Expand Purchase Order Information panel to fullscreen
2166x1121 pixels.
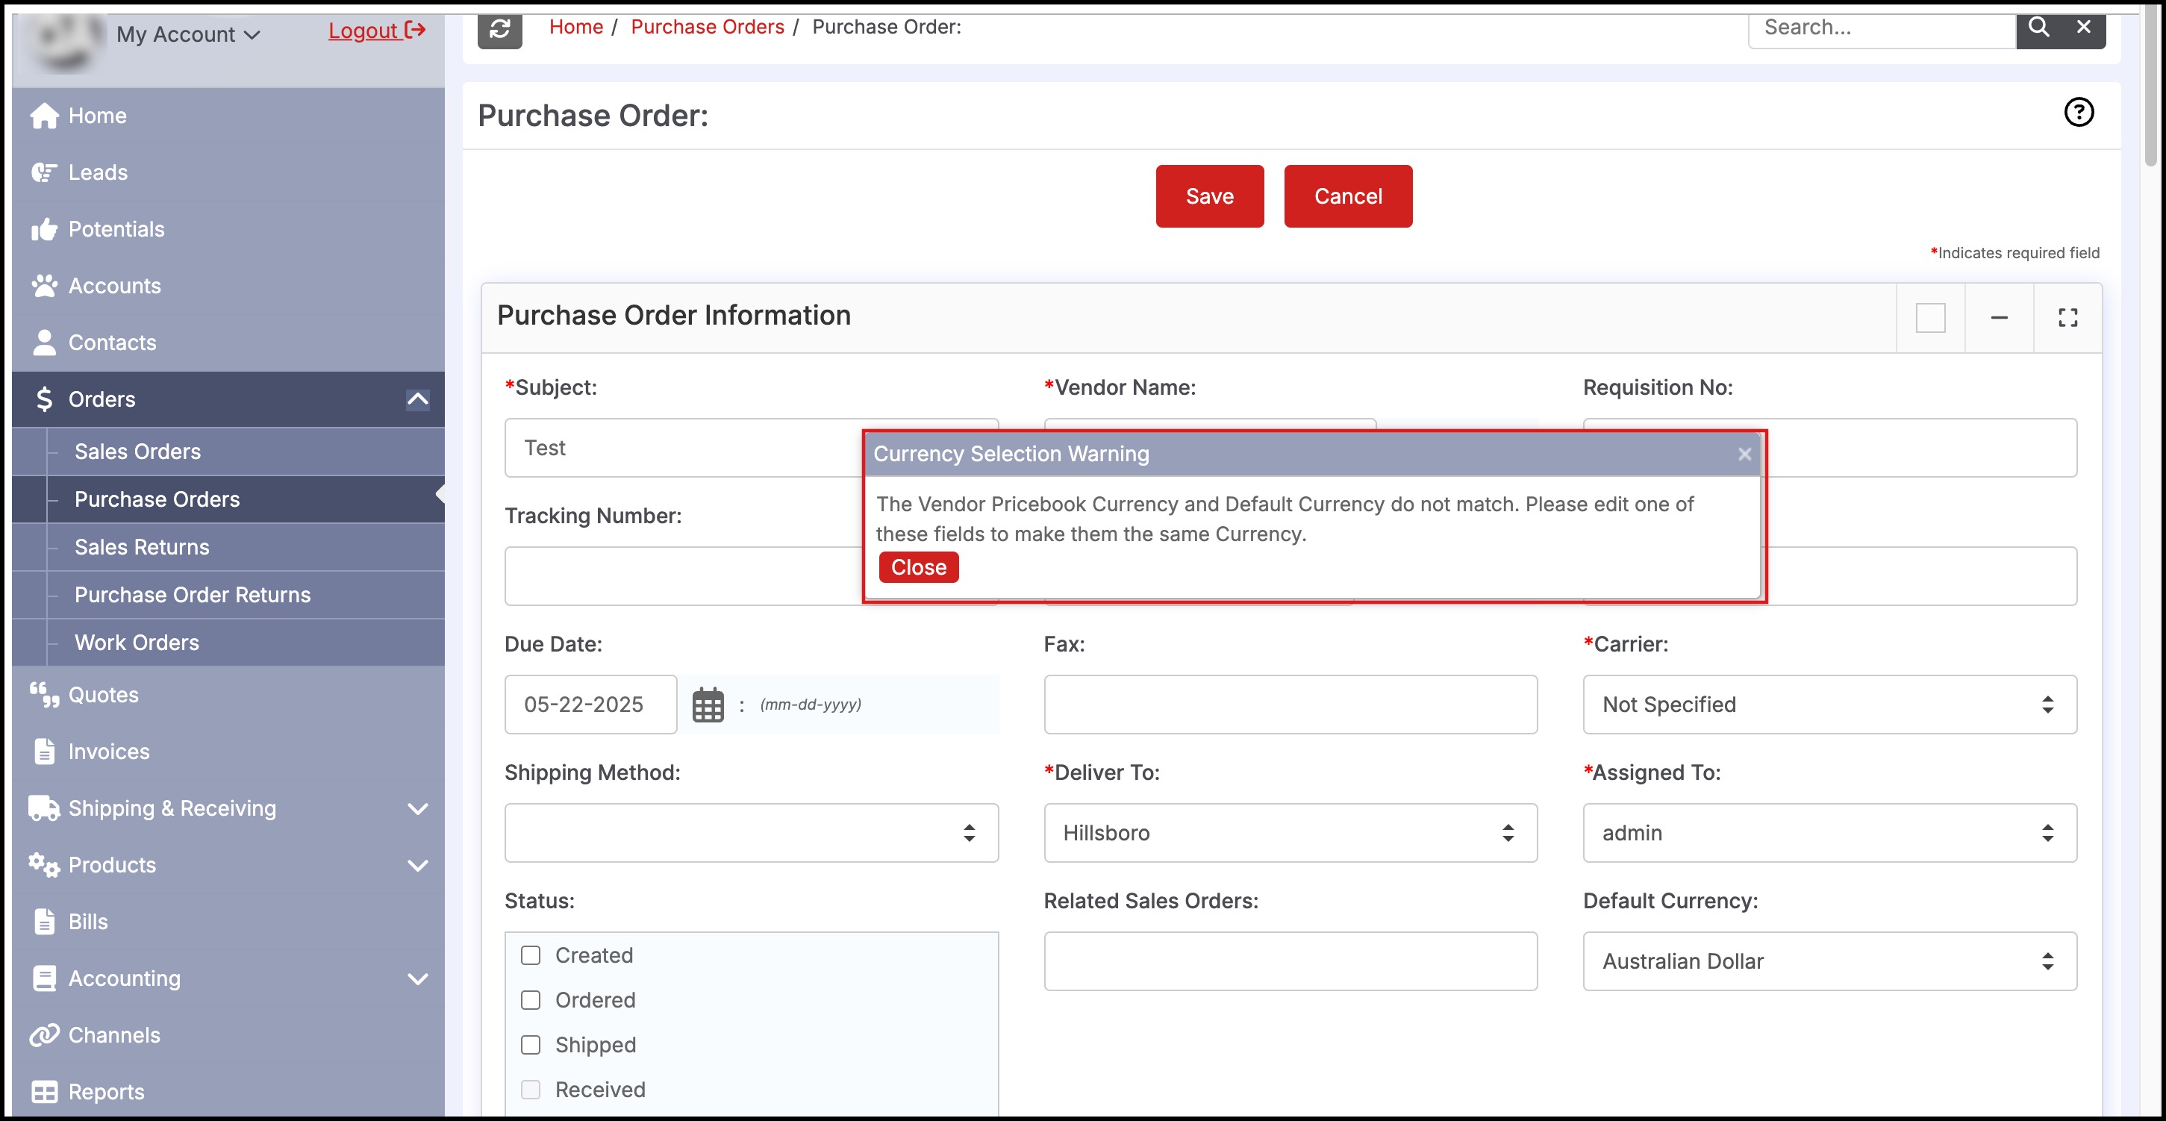coord(2067,317)
